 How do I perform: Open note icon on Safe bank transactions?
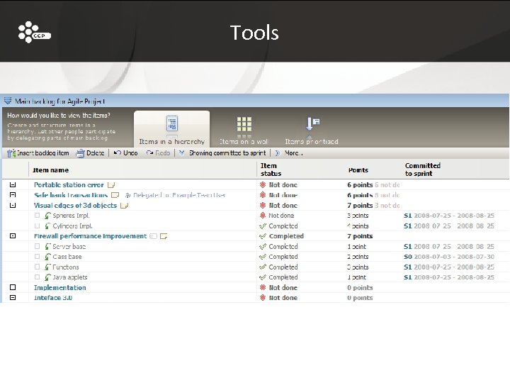pos(115,195)
